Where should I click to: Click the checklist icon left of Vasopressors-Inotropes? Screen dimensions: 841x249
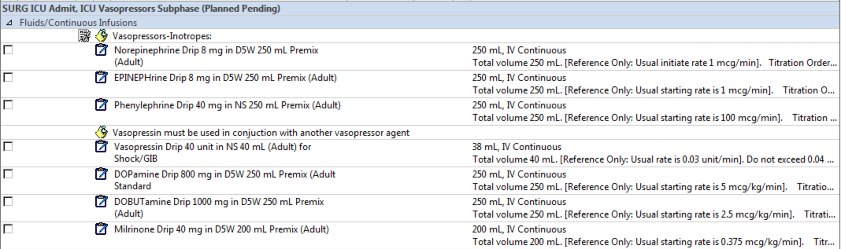84,36
